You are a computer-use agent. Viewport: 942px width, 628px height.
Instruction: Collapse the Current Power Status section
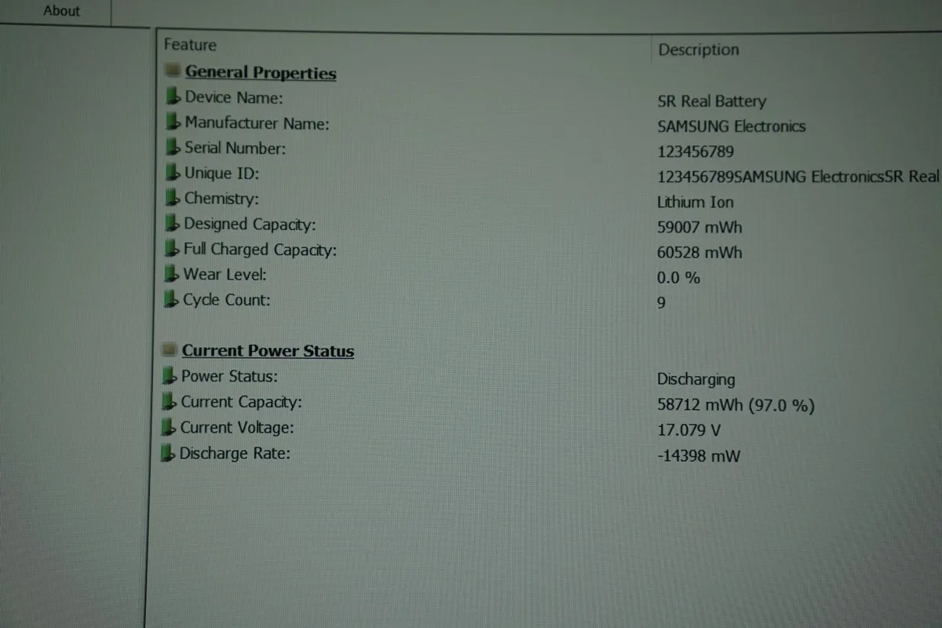[x=169, y=349]
